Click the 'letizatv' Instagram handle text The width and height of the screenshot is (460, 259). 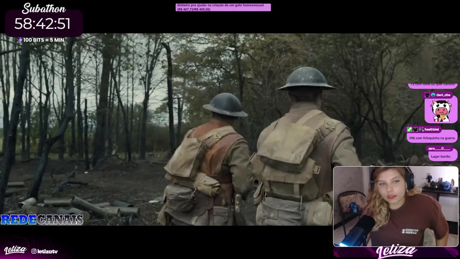click(47, 251)
